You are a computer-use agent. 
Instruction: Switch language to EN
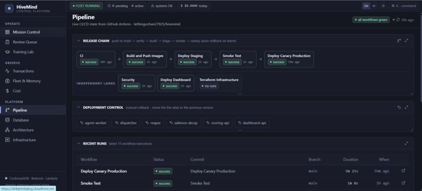click(366, 6)
